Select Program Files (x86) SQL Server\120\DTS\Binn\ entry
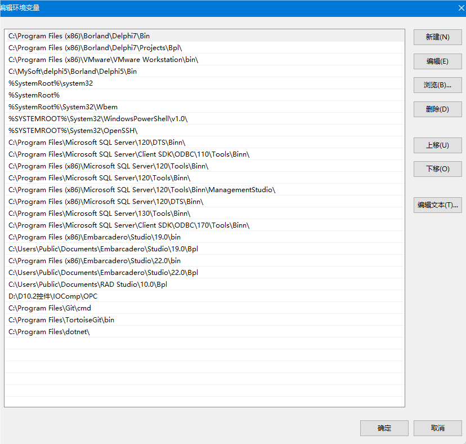The height and width of the screenshot is (444, 466). click(204, 202)
